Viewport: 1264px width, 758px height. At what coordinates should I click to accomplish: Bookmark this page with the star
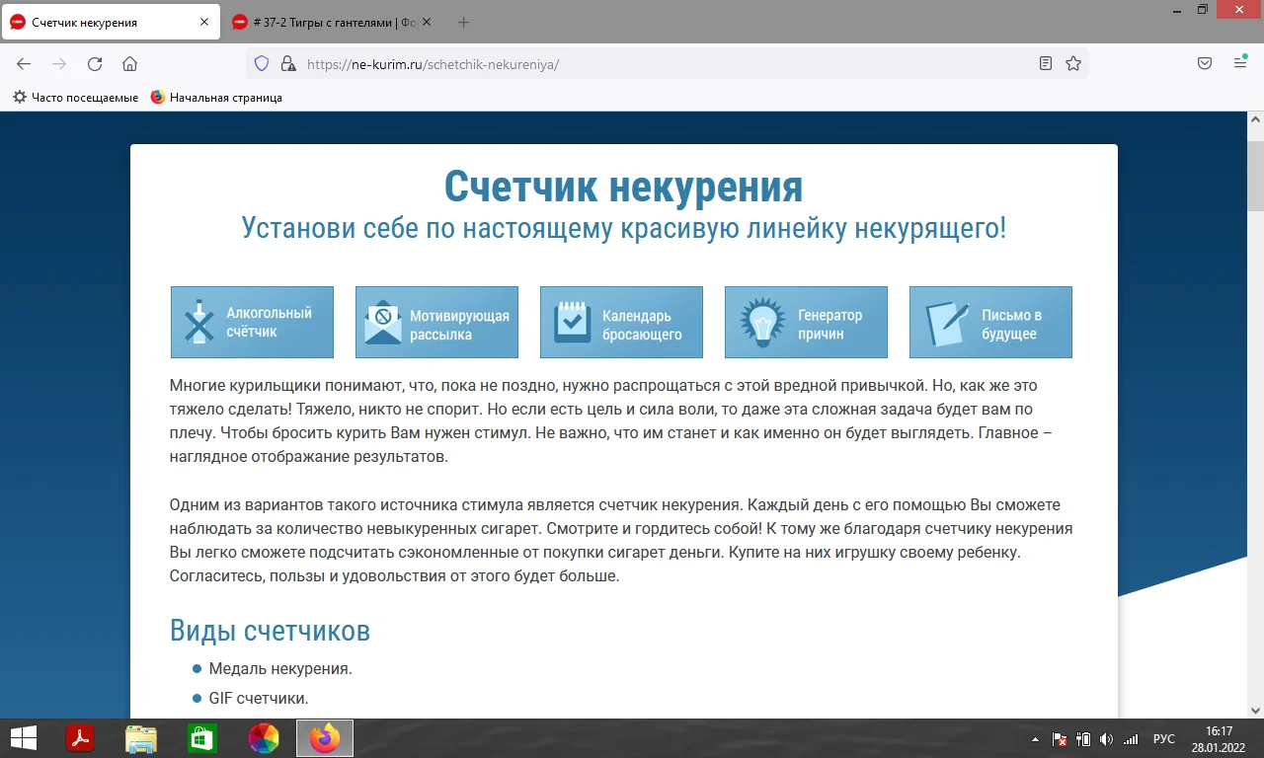click(1072, 63)
